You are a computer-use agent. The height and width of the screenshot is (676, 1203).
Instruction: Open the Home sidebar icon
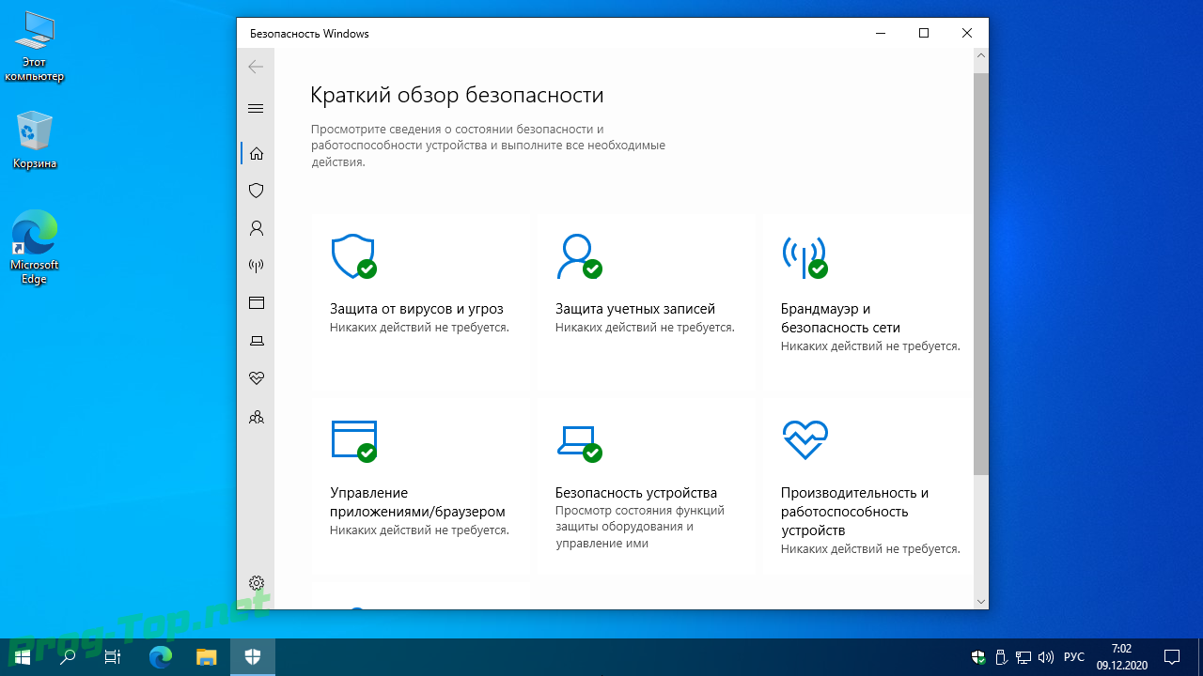[x=256, y=153]
